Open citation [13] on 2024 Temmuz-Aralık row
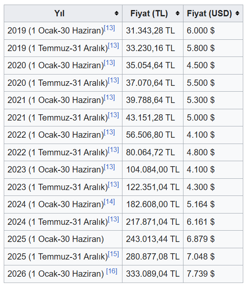 [113, 219]
